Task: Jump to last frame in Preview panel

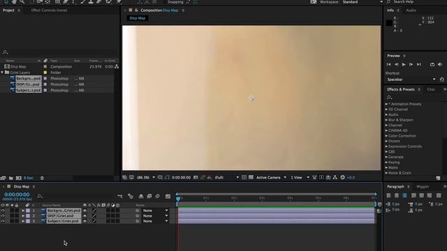Action: point(419,65)
